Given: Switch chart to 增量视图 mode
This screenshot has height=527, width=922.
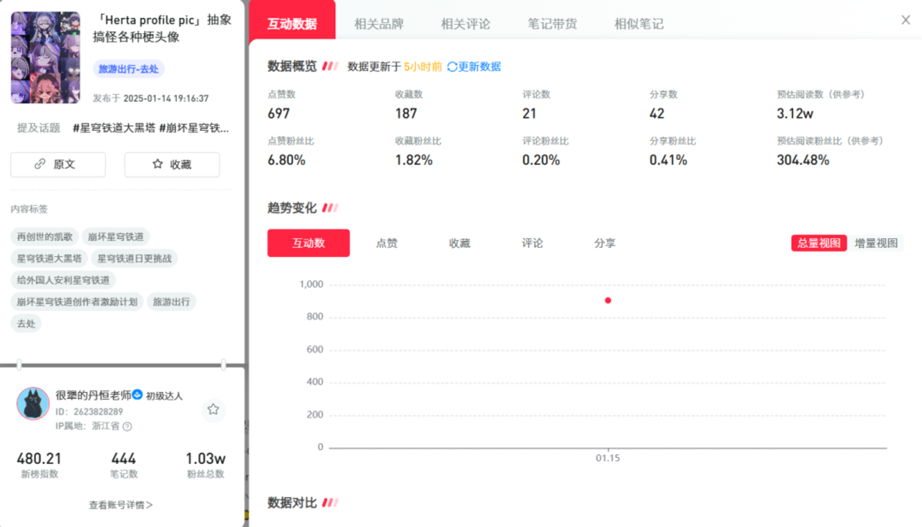Looking at the screenshot, I should click(876, 243).
